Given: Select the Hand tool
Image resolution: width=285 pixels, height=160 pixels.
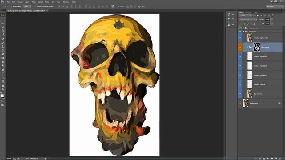Looking at the screenshot, I should click(x=3, y=86).
